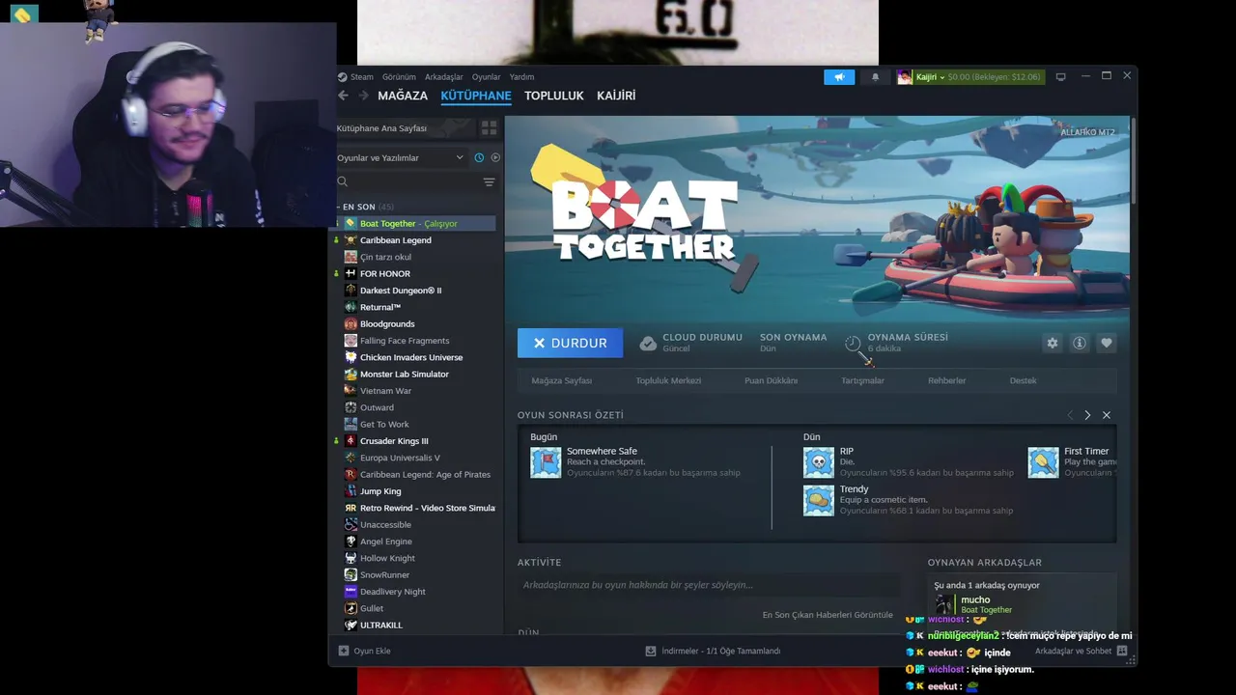Go to the KÜTÜPHANE tab
Image resolution: width=1236 pixels, height=695 pixels.
[476, 96]
